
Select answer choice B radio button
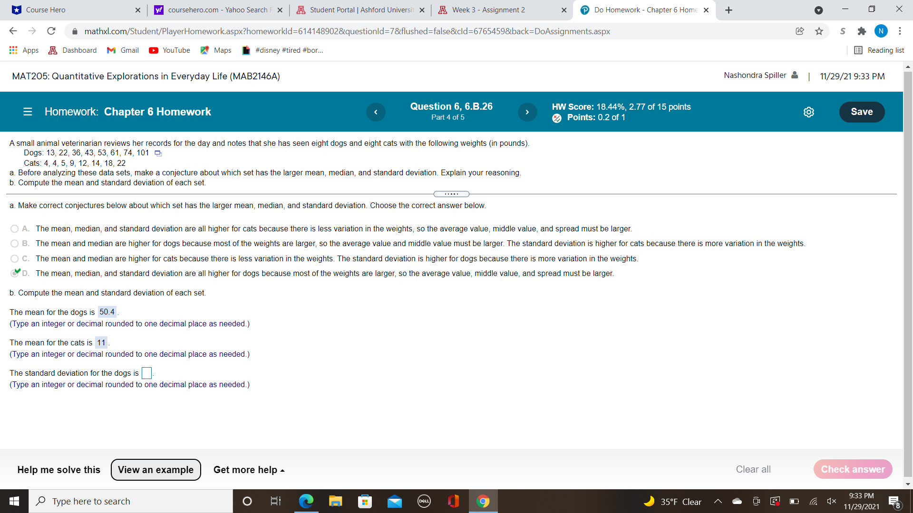coord(14,244)
